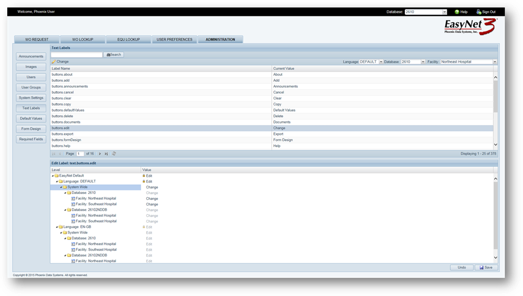Click the text labels search input field

click(x=76, y=55)
